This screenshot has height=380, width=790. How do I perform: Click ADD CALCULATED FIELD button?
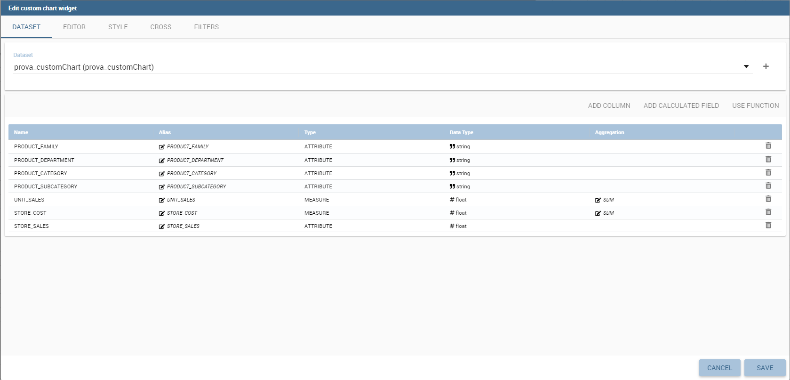click(x=681, y=105)
